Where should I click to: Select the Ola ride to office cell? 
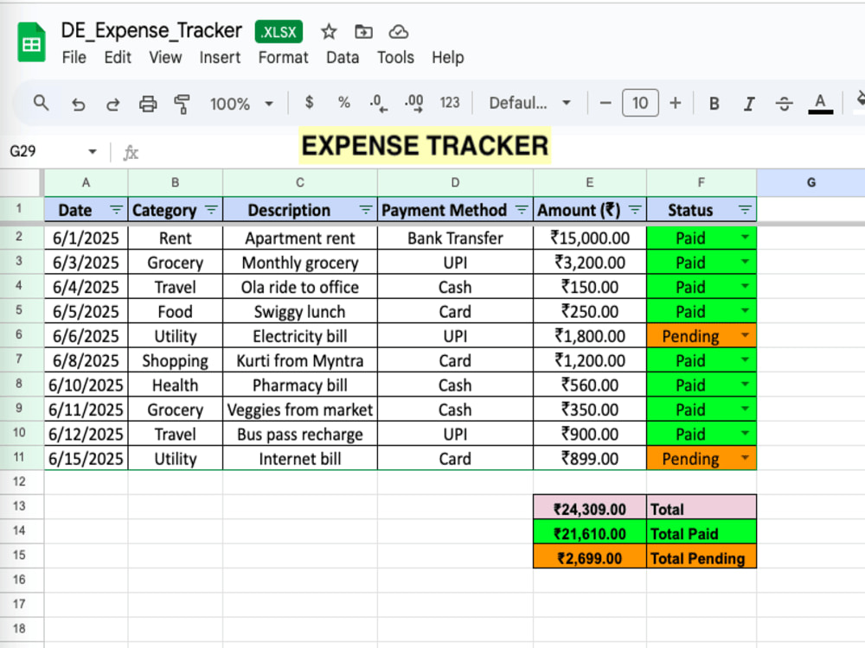pos(300,287)
